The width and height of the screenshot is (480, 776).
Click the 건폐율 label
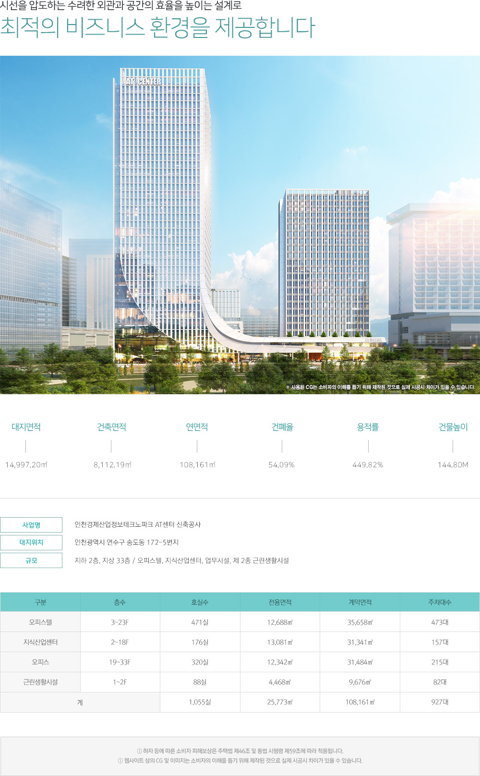282,427
